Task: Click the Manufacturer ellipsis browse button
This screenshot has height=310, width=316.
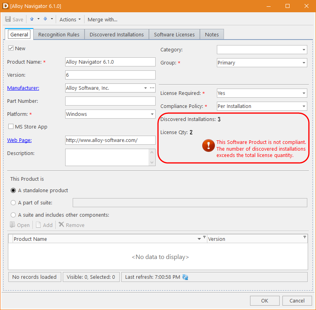Action: (x=152, y=88)
